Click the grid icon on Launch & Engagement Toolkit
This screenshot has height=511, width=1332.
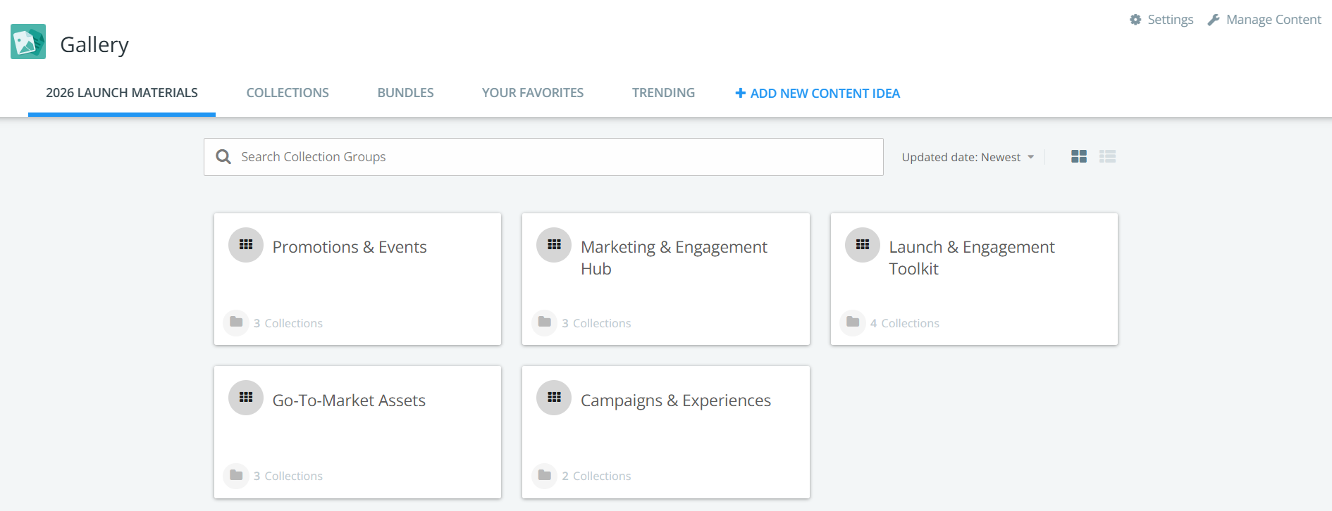[863, 245]
